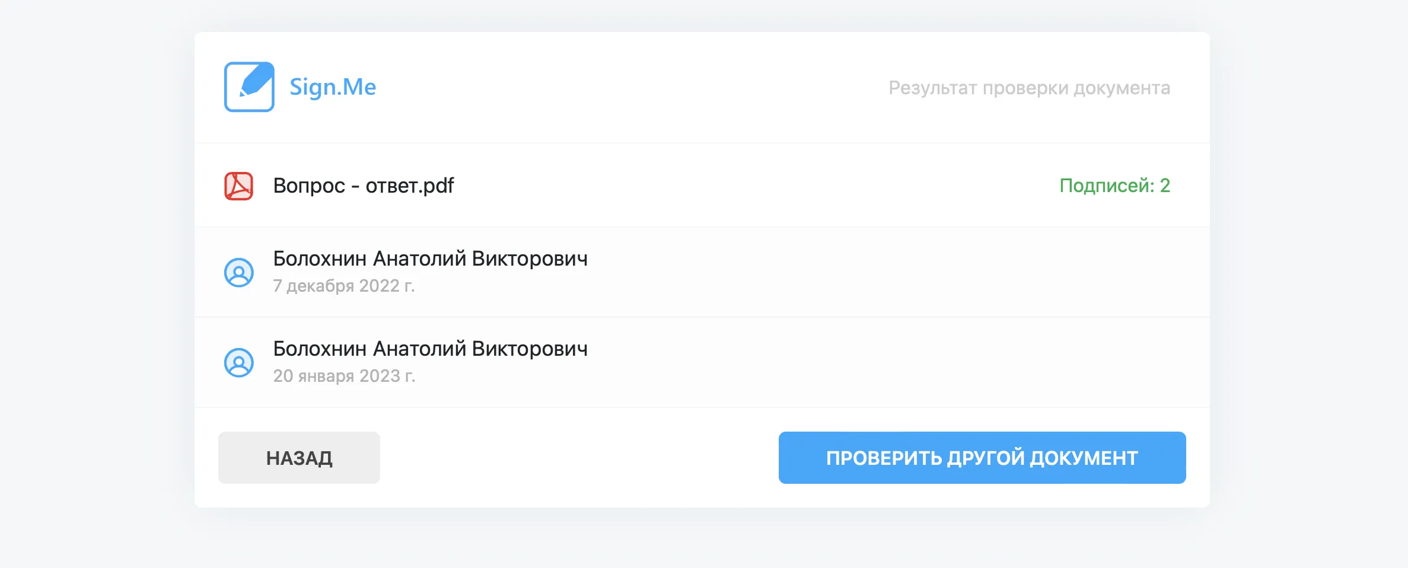Viewport: 1408px width, 568px height.
Task: Go back with the НАЗАД button
Action: (299, 458)
